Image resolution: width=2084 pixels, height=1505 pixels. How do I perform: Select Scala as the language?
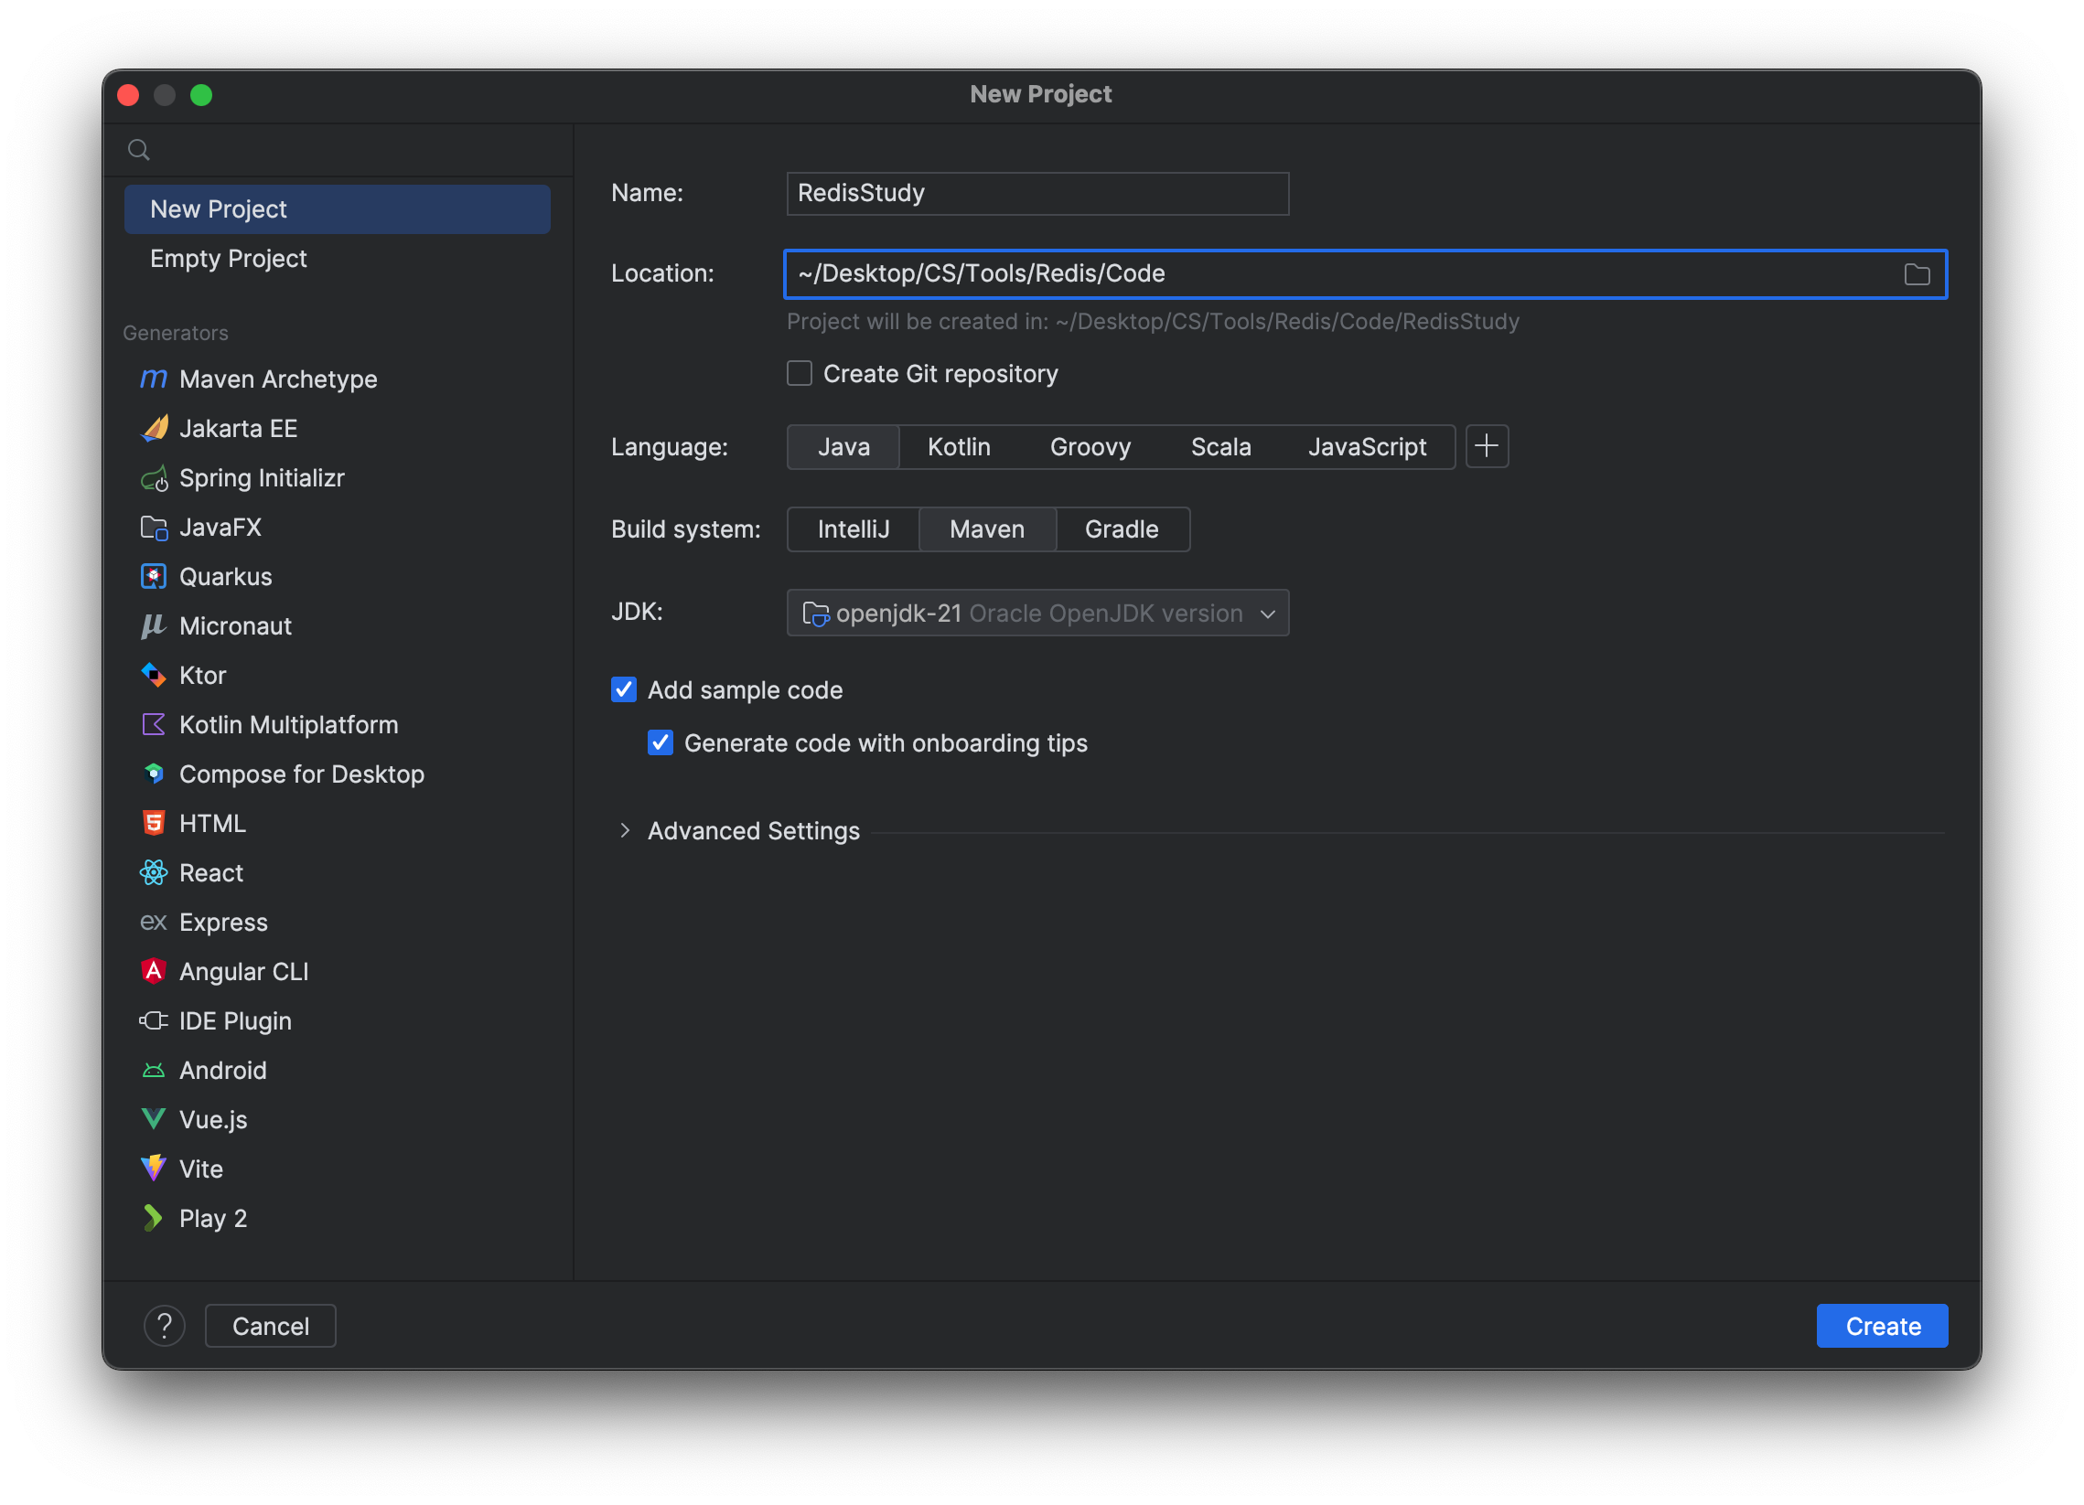[1221, 447]
